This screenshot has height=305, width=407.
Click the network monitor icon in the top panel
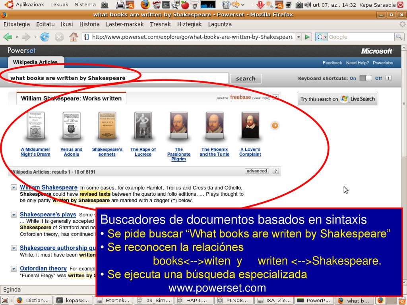[289, 5]
